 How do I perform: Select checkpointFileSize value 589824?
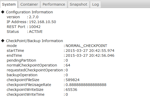coord(73,80)
